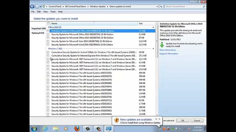The image size is (236, 132).
Task: Open Windows Media Player on taskbar
Action: (66, 129)
